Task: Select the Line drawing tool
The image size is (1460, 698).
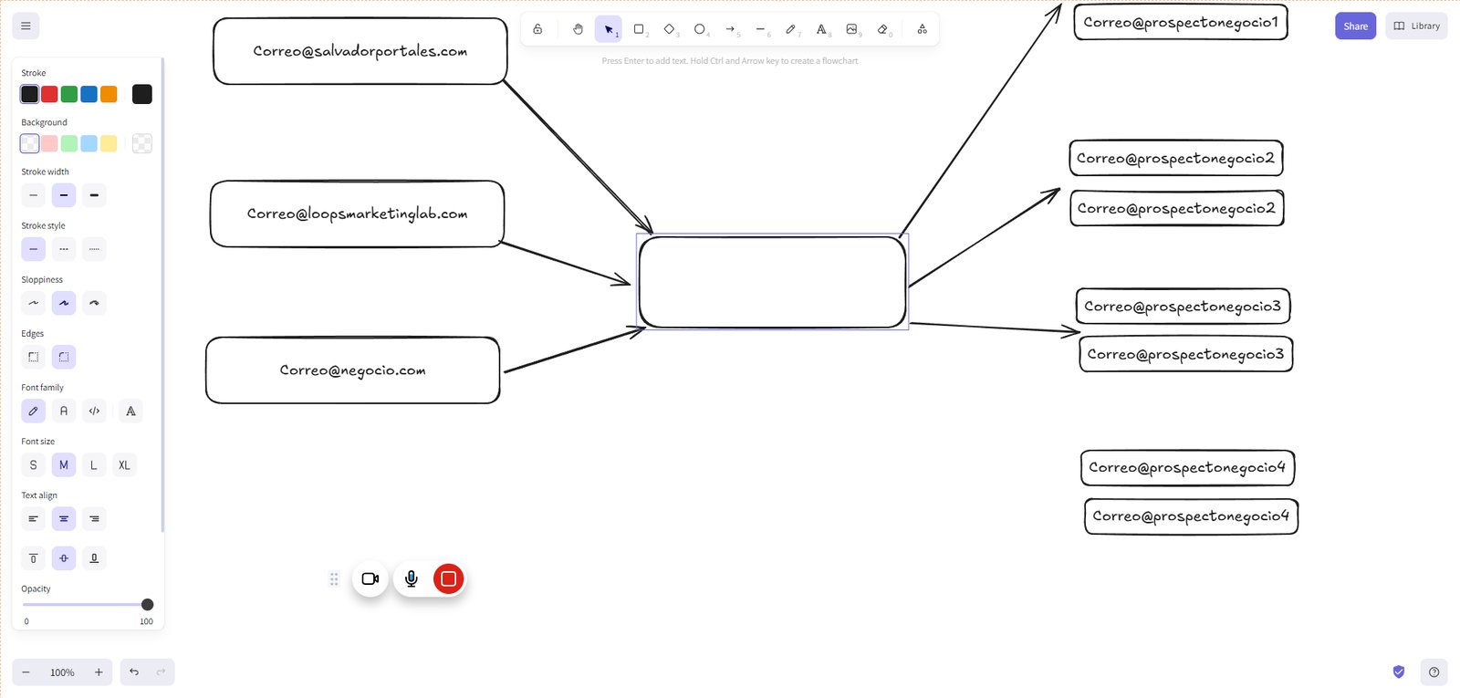Action: coord(760,29)
